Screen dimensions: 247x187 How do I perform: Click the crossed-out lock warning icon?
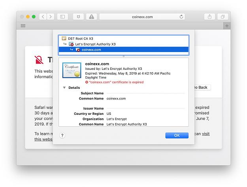pyautogui.click(x=39, y=60)
